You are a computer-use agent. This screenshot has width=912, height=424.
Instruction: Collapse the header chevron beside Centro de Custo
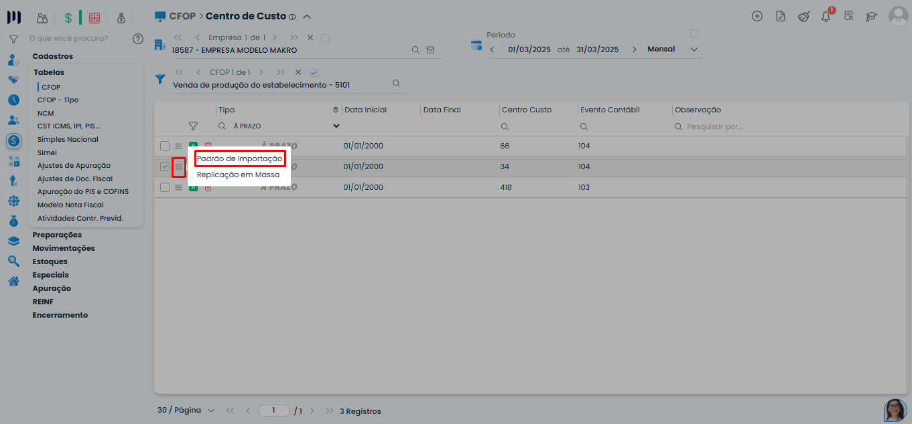307,16
